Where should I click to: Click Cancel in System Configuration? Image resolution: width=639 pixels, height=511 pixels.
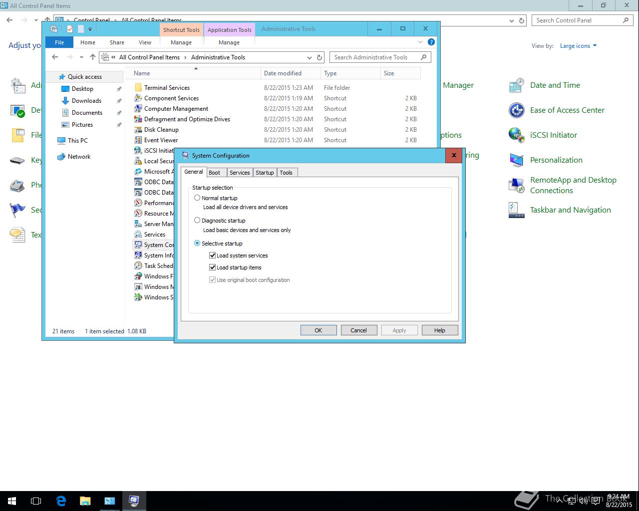[x=358, y=330]
